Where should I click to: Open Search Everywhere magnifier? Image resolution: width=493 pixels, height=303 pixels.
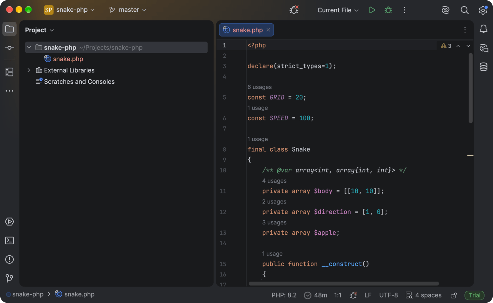click(464, 10)
